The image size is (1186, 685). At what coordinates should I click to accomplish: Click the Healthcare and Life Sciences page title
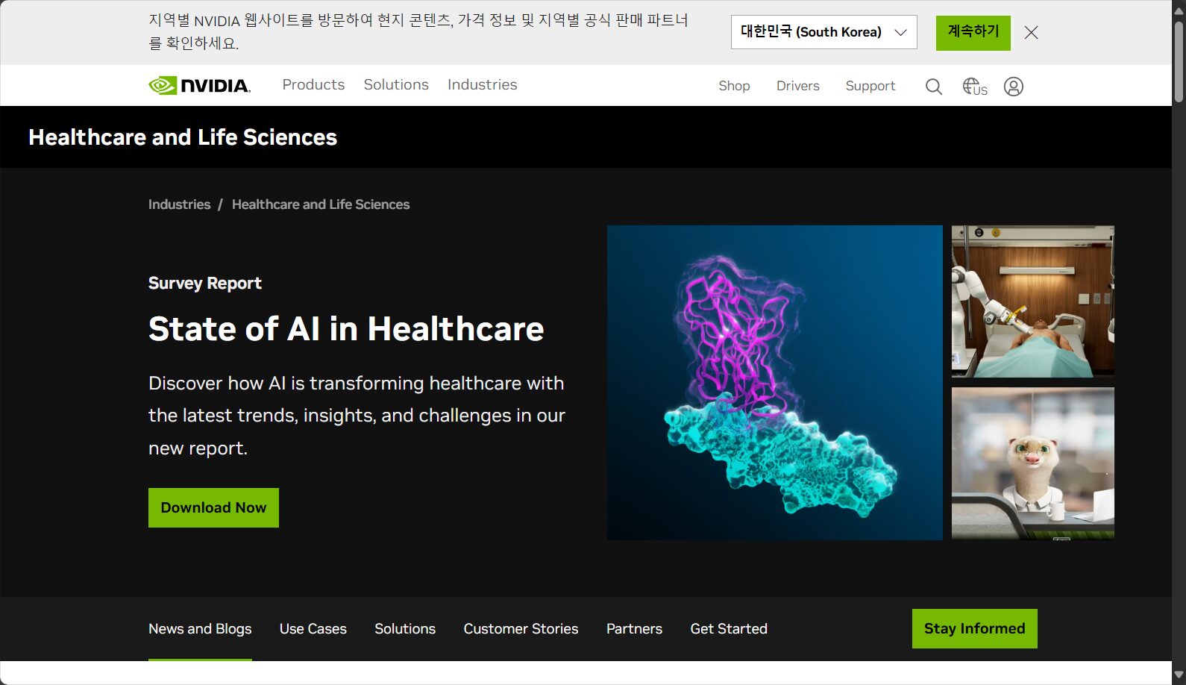(183, 137)
